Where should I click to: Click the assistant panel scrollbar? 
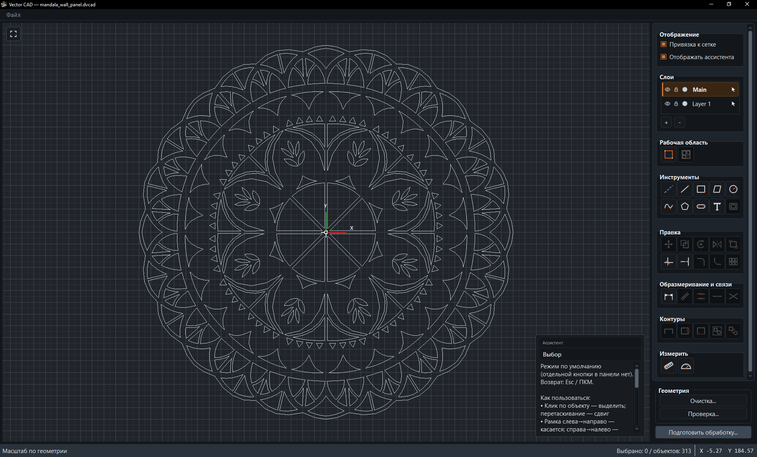tap(637, 378)
